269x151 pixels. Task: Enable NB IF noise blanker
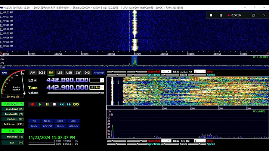pos(61,121)
